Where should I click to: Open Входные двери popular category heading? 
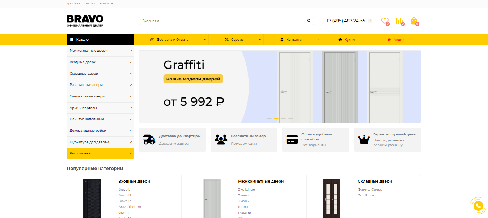(134, 181)
